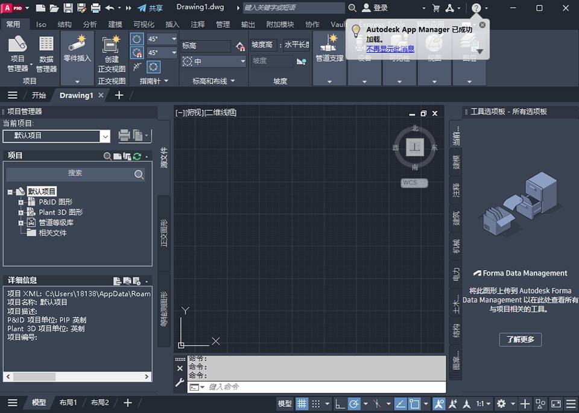The height and width of the screenshot is (413, 579).
Task: Click the help question mark icon
Action: [x=476, y=8]
